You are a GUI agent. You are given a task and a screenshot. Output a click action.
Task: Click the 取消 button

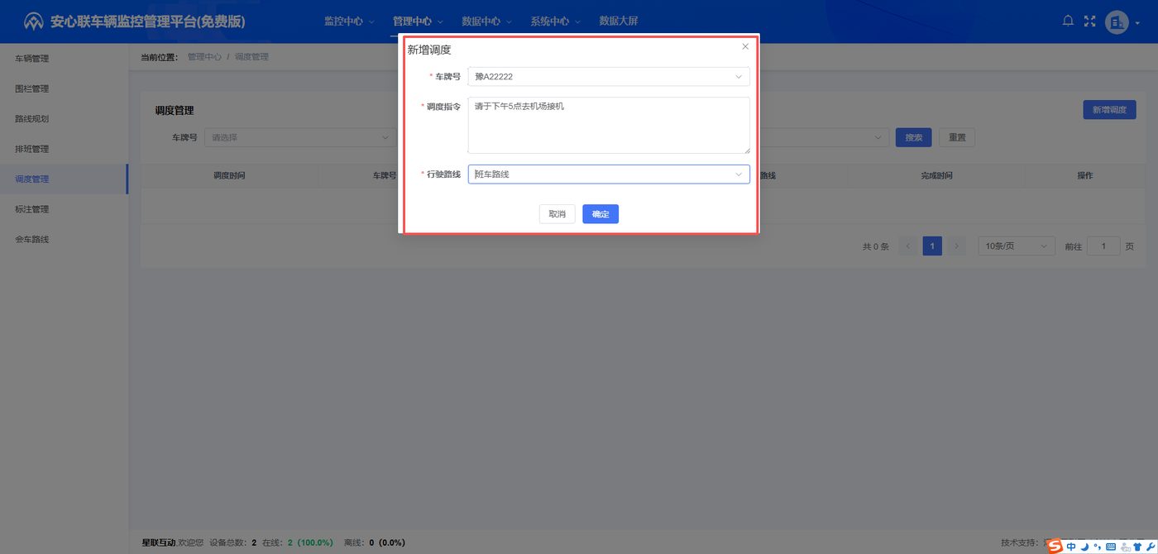(x=557, y=214)
